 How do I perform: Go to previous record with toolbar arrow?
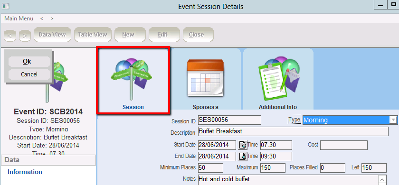[x=10, y=36]
